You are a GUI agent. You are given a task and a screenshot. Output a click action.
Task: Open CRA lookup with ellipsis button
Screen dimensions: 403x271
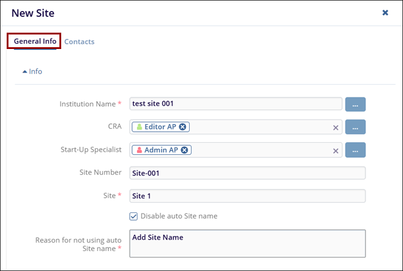[x=355, y=127]
